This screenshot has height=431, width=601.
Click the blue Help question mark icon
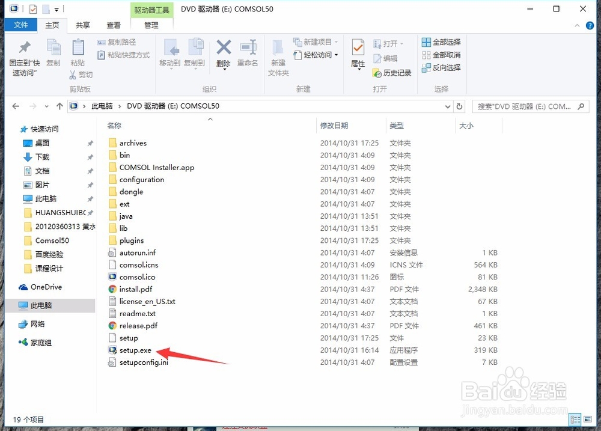tap(590, 26)
